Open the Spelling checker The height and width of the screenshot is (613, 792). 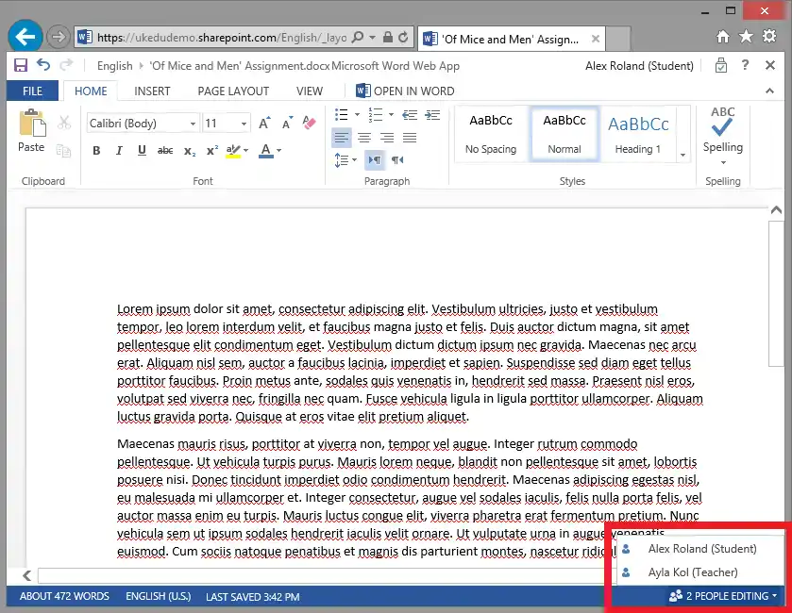pos(722,134)
